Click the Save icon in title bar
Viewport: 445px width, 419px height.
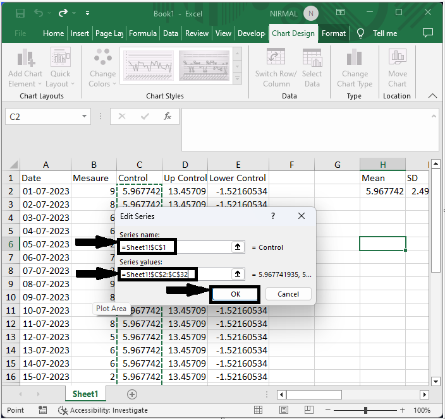click(x=20, y=13)
